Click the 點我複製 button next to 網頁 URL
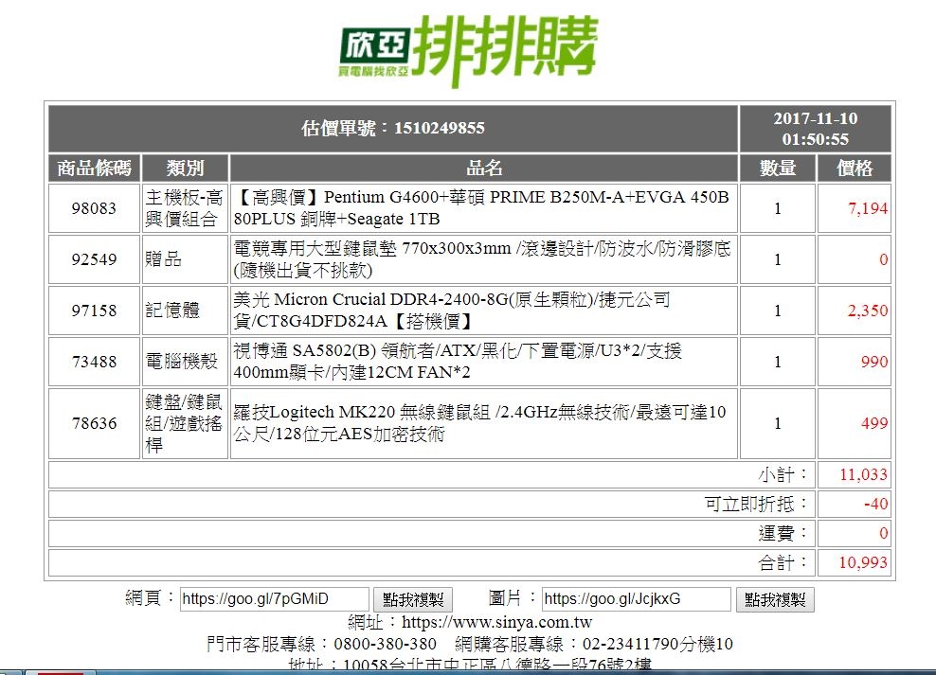This screenshot has width=936, height=675. (413, 599)
